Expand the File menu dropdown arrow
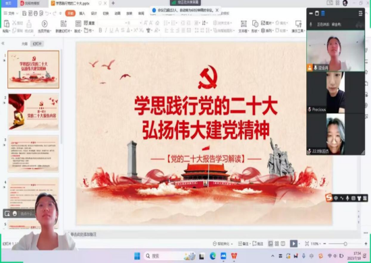The width and height of the screenshot is (371, 263). point(17,13)
